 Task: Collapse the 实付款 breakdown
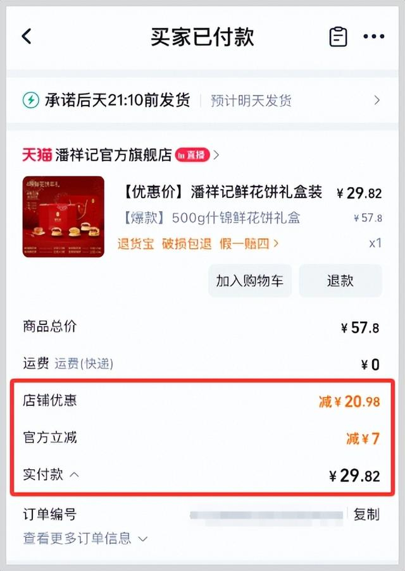point(74,474)
